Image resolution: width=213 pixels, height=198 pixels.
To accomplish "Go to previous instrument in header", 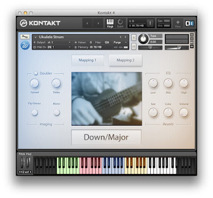I will tap(87, 23).
